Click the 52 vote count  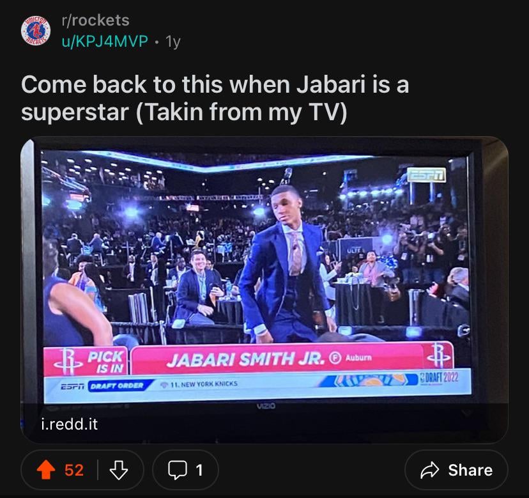point(74,470)
